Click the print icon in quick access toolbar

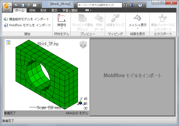29,5
